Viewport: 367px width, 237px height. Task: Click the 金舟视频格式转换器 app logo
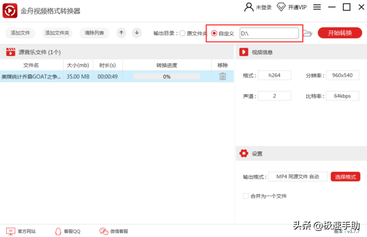click(10, 10)
